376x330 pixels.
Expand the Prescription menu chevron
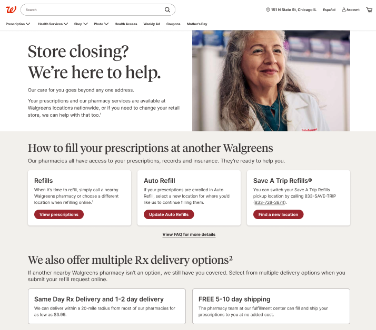click(x=28, y=24)
